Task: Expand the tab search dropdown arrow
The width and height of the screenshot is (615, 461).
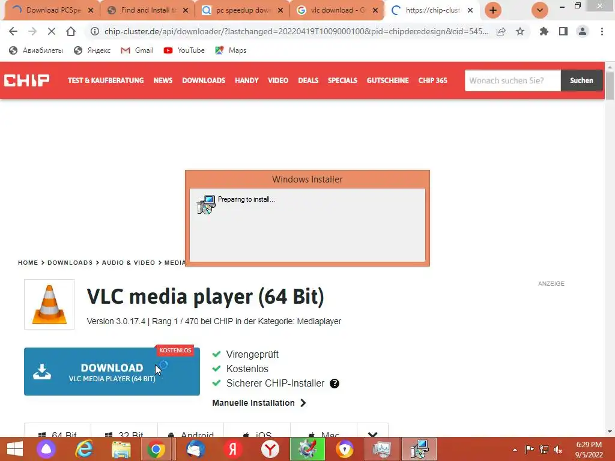Action: (540, 10)
